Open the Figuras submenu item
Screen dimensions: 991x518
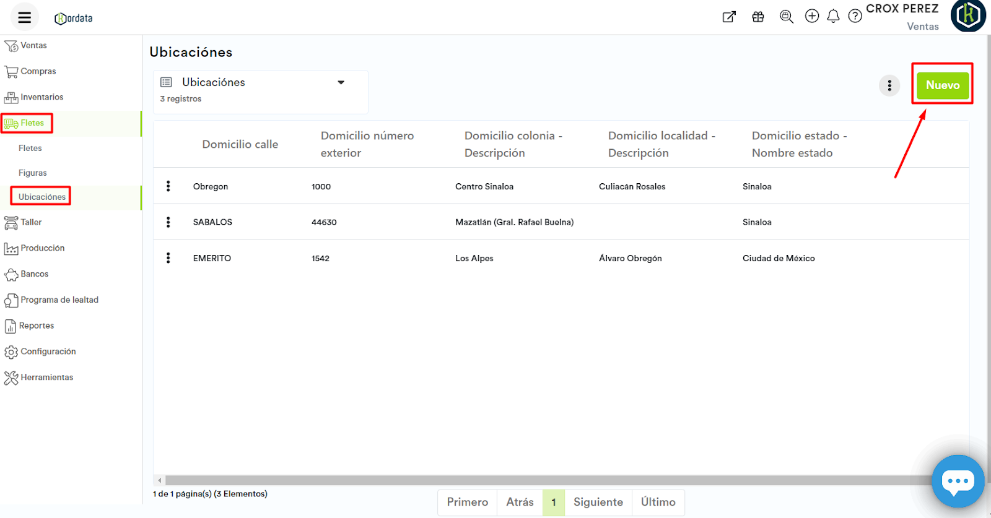[33, 173]
